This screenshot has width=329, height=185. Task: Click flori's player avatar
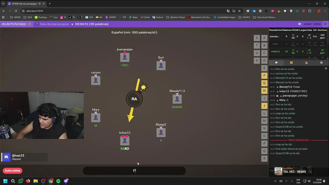click(161, 65)
